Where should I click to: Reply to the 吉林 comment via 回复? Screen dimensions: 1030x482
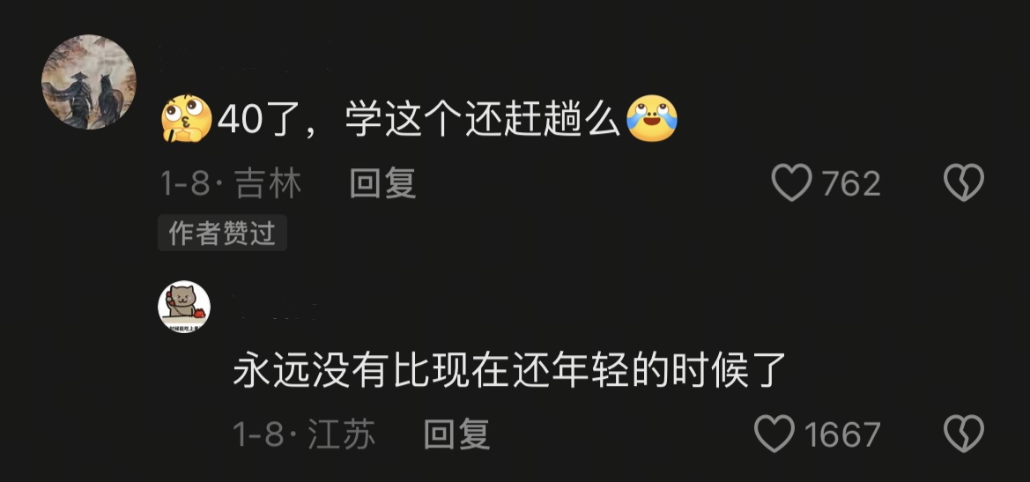click(382, 183)
